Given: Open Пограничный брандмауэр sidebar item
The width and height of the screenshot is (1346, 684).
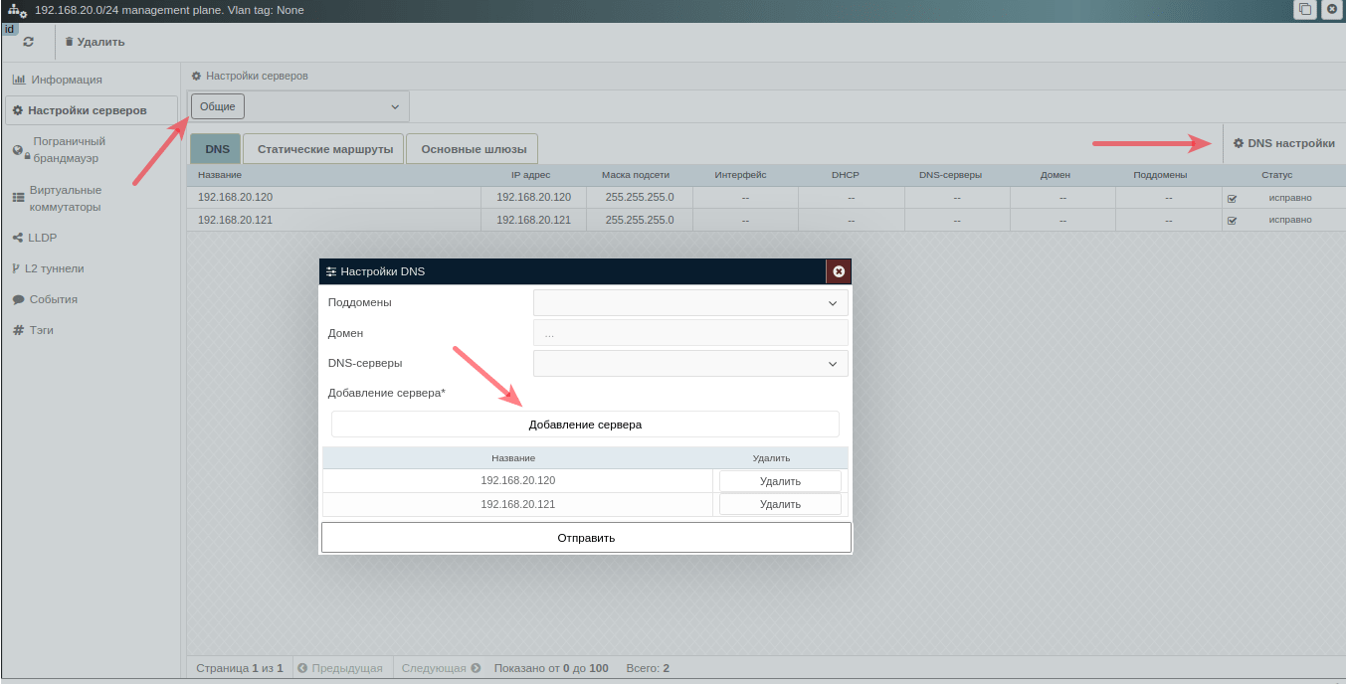Looking at the screenshot, I should click(x=60, y=149).
